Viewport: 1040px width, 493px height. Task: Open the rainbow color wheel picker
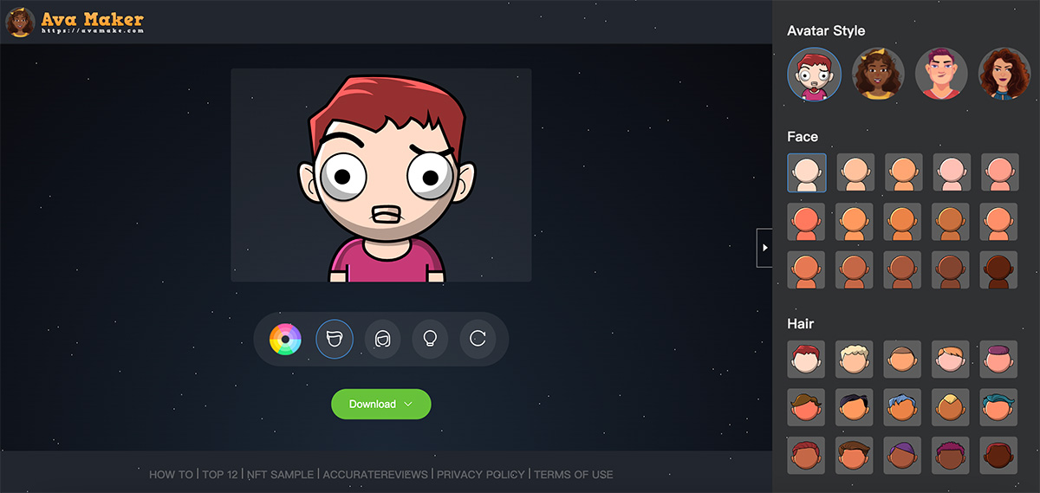pyautogui.click(x=285, y=339)
